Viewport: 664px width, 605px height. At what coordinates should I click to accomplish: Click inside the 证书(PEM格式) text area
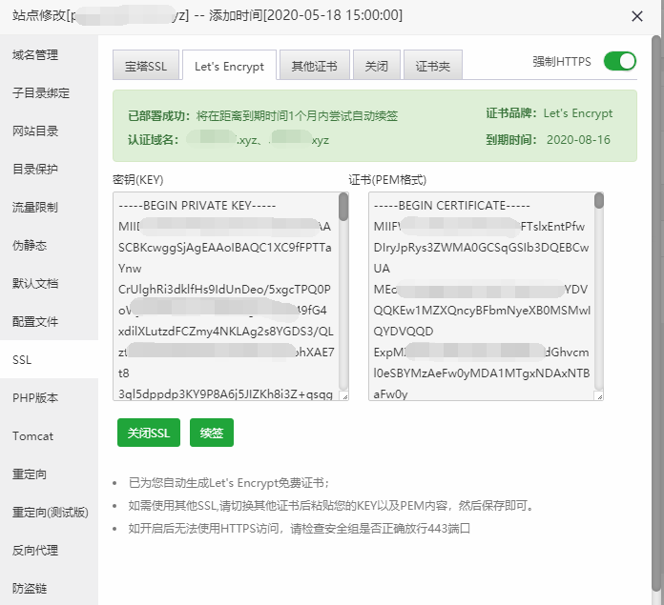[x=480, y=295]
